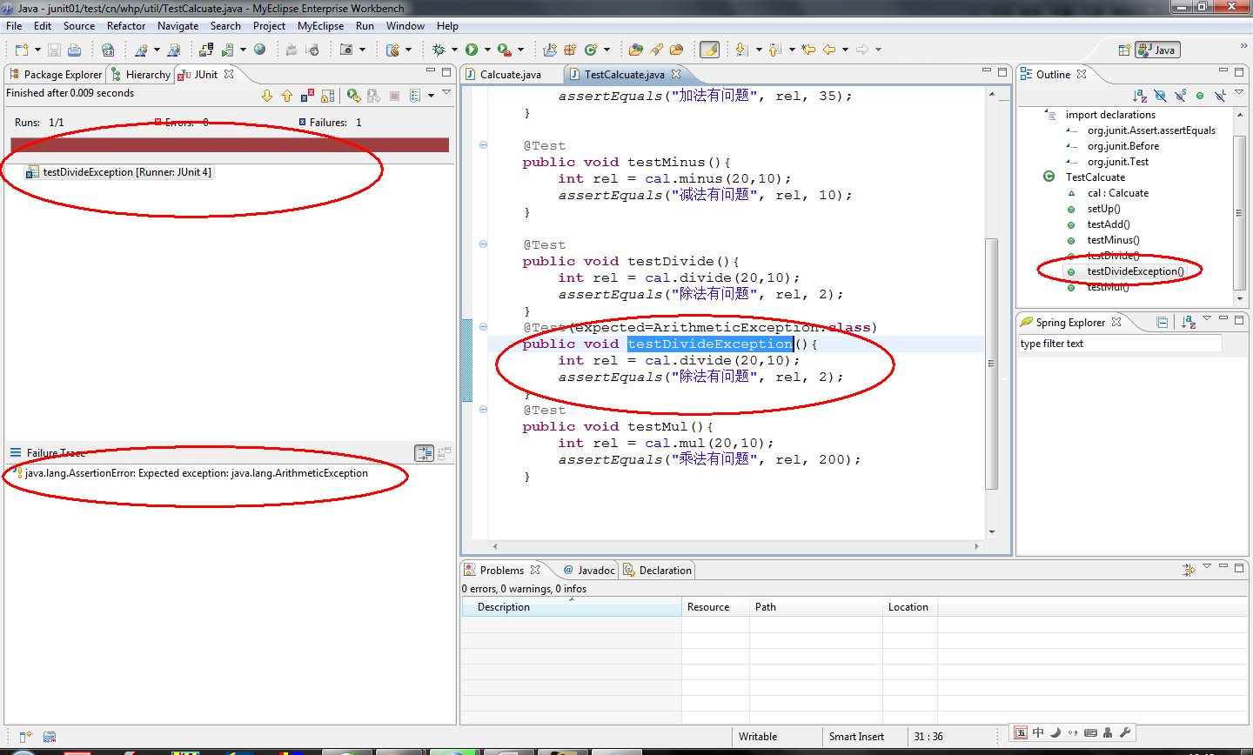This screenshot has height=755, width=1253.
Task: Open the MyEclipse menu
Action: [x=320, y=26]
